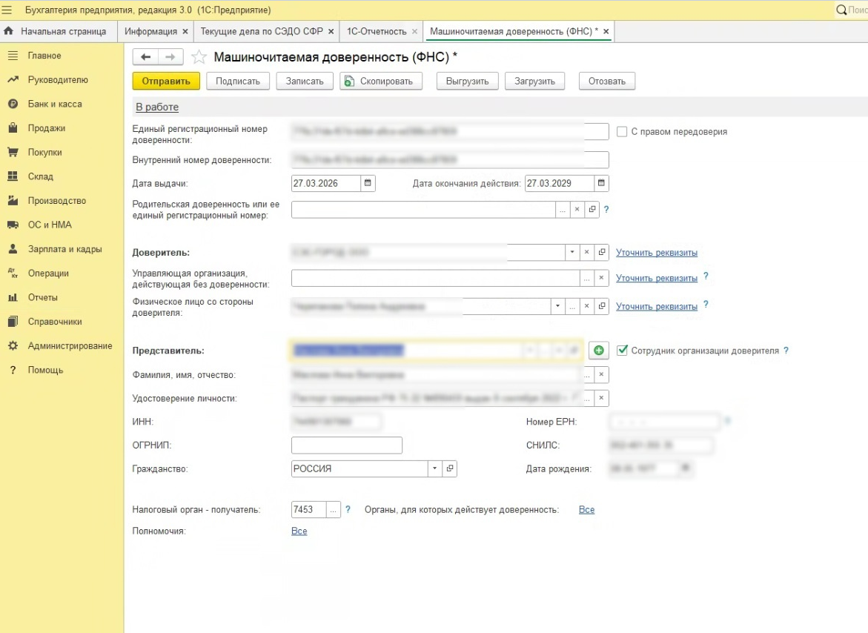Viewport: 868px width, 633px height.
Task: Switch to Текущие дела по СЭДО СФР tab
Action: pyautogui.click(x=261, y=32)
